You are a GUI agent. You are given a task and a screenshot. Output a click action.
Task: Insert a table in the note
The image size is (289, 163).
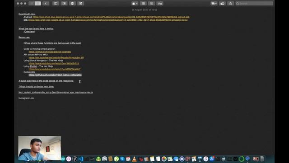coord(143,3)
